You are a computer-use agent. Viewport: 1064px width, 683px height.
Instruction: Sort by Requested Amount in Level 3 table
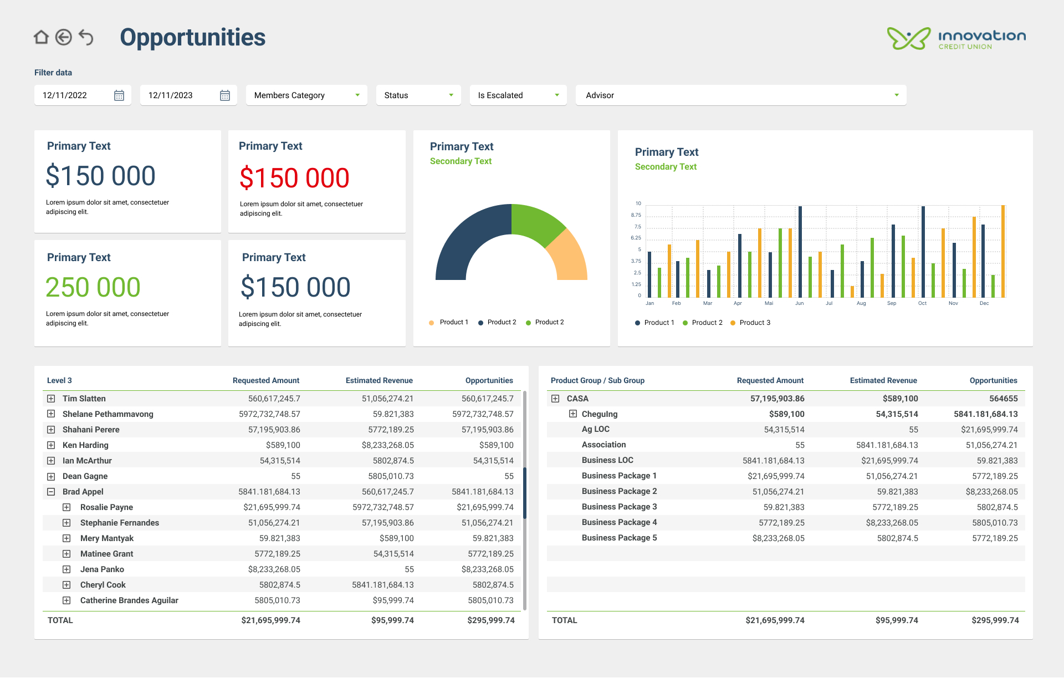265,380
